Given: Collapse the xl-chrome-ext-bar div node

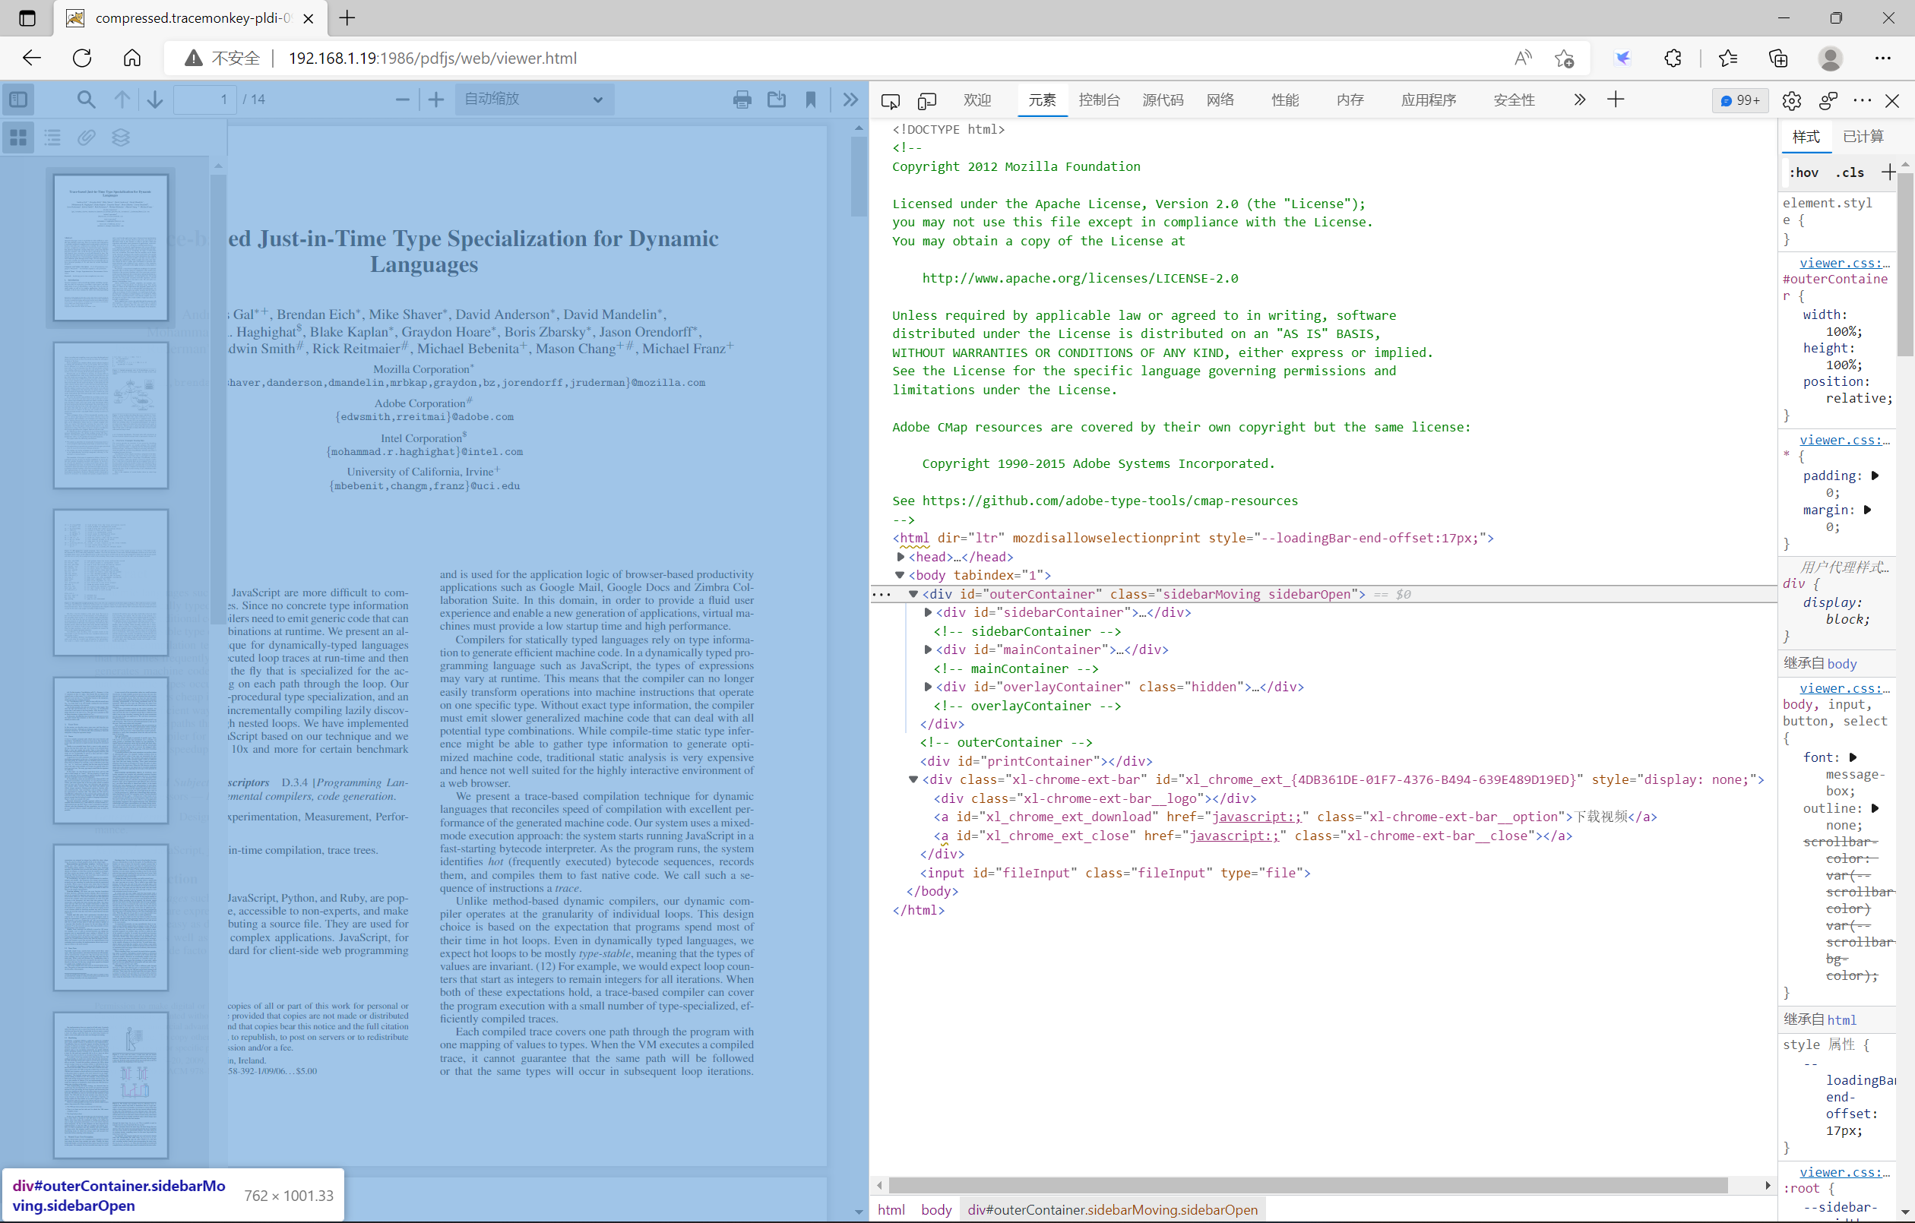Looking at the screenshot, I should click(x=913, y=780).
